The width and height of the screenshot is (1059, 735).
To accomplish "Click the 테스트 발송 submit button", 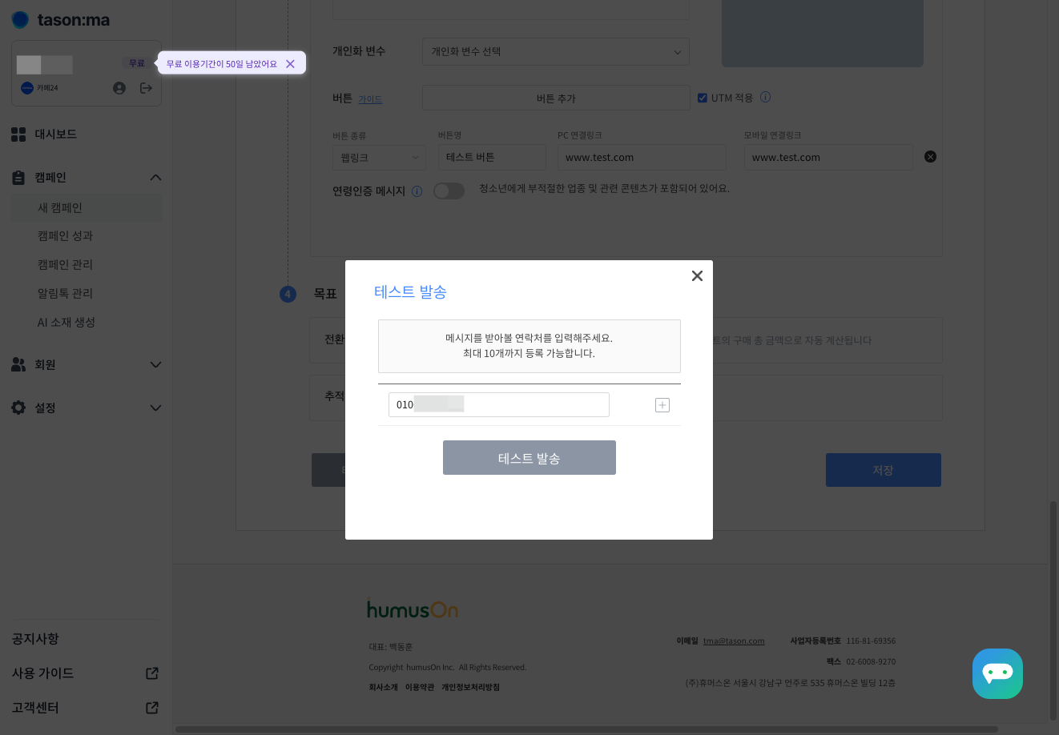I will (529, 458).
